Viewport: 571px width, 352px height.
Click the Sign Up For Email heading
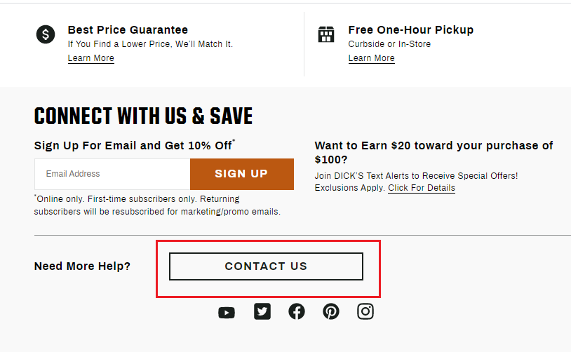135,145
